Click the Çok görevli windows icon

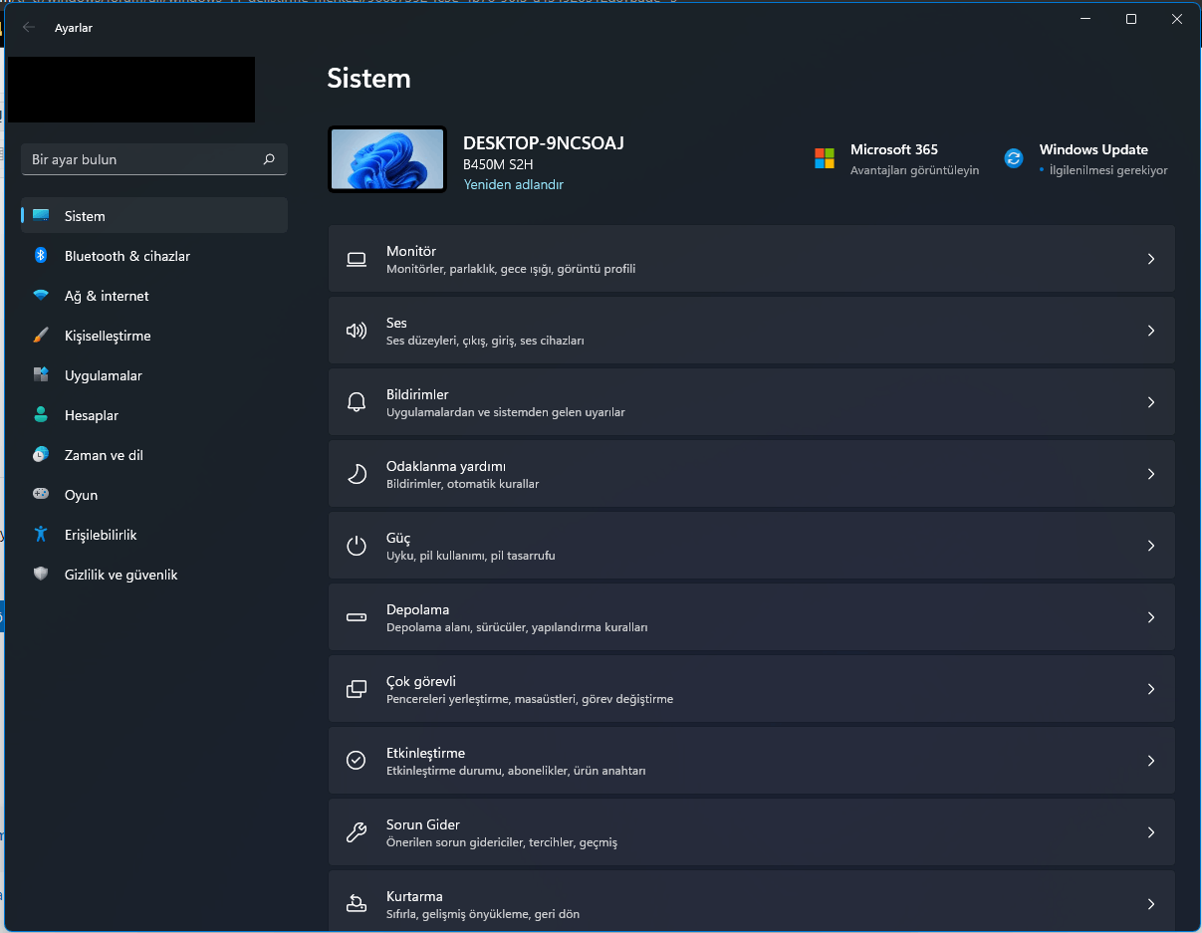point(357,689)
